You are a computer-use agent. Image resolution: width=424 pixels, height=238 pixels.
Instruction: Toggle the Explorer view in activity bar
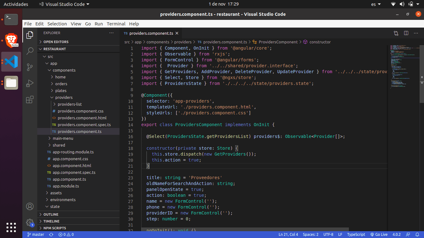(30, 35)
